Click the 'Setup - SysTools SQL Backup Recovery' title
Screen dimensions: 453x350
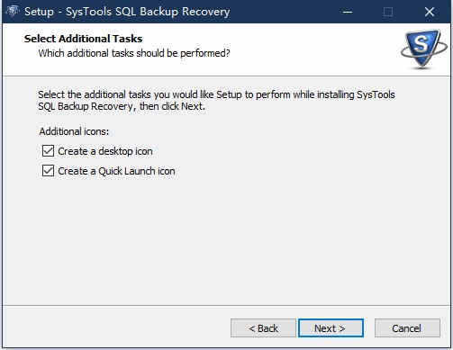127,12
